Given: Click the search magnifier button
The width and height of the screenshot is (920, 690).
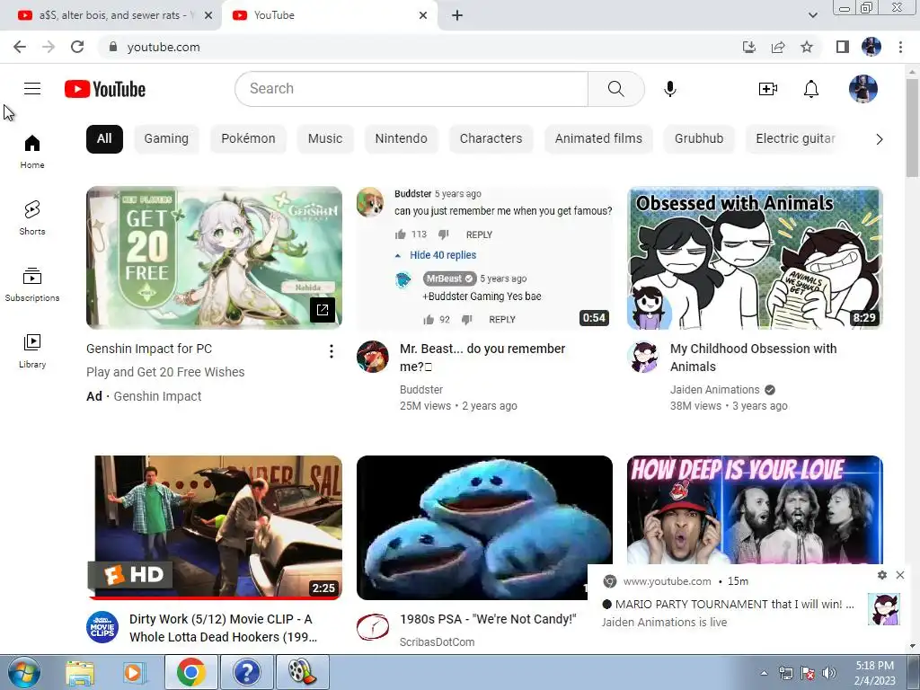Looking at the screenshot, I should click(616, 89).
